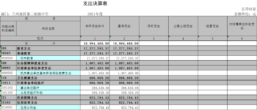Screen dimensions: 257x110
Task: Select the 经营支出 header cell
Action: pos(212,26)
